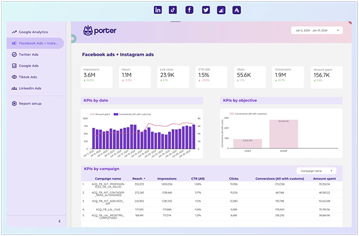
Task: Click the chart icon beside Google Ads
Action: (14, 66)
